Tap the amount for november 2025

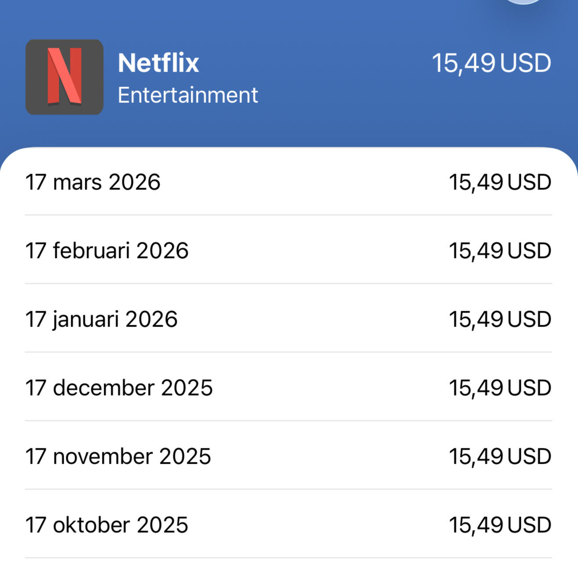[500, 456]
